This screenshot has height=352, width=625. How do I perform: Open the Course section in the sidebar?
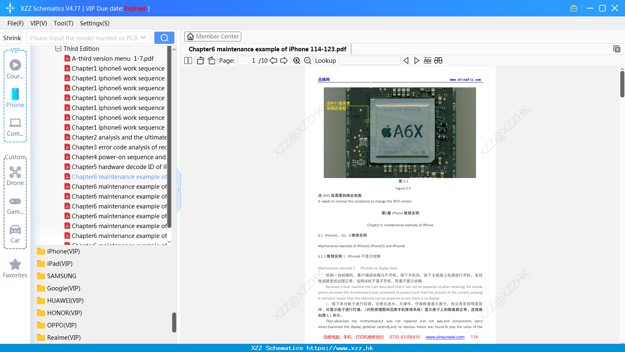click(15, 69)
